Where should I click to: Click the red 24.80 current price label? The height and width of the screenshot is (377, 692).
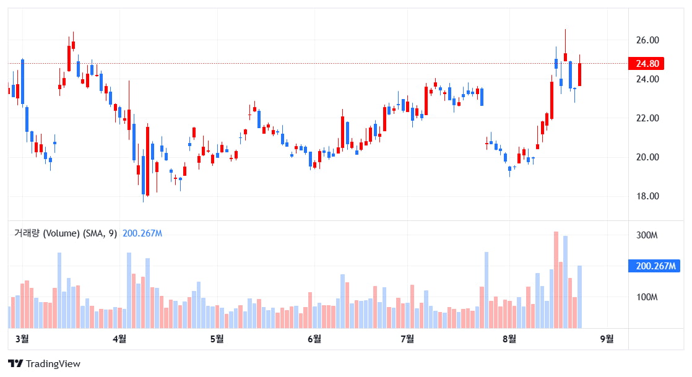tap(646, 64)
